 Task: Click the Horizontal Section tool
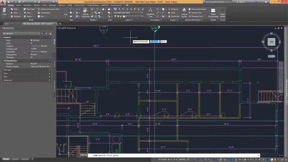(x=198, y=9)
